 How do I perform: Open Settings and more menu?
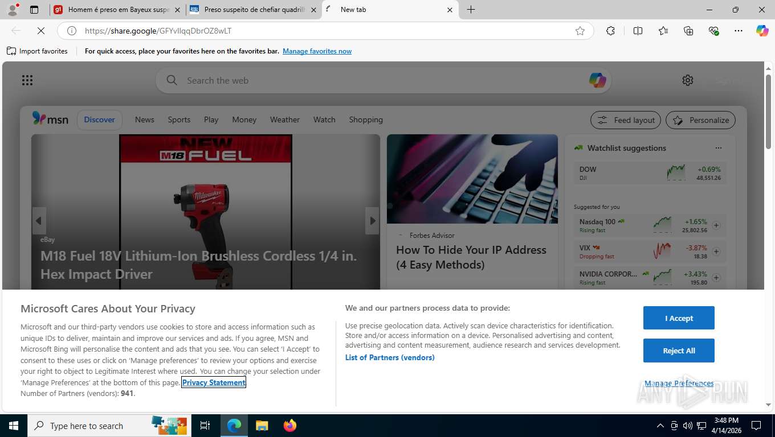[739, 31]
